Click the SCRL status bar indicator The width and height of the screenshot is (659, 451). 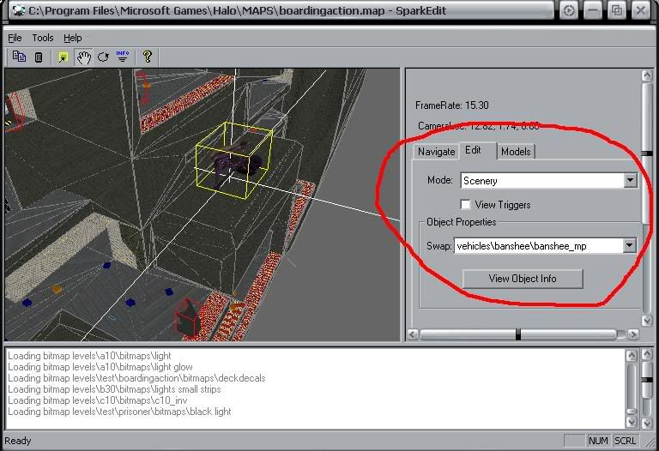625,441
